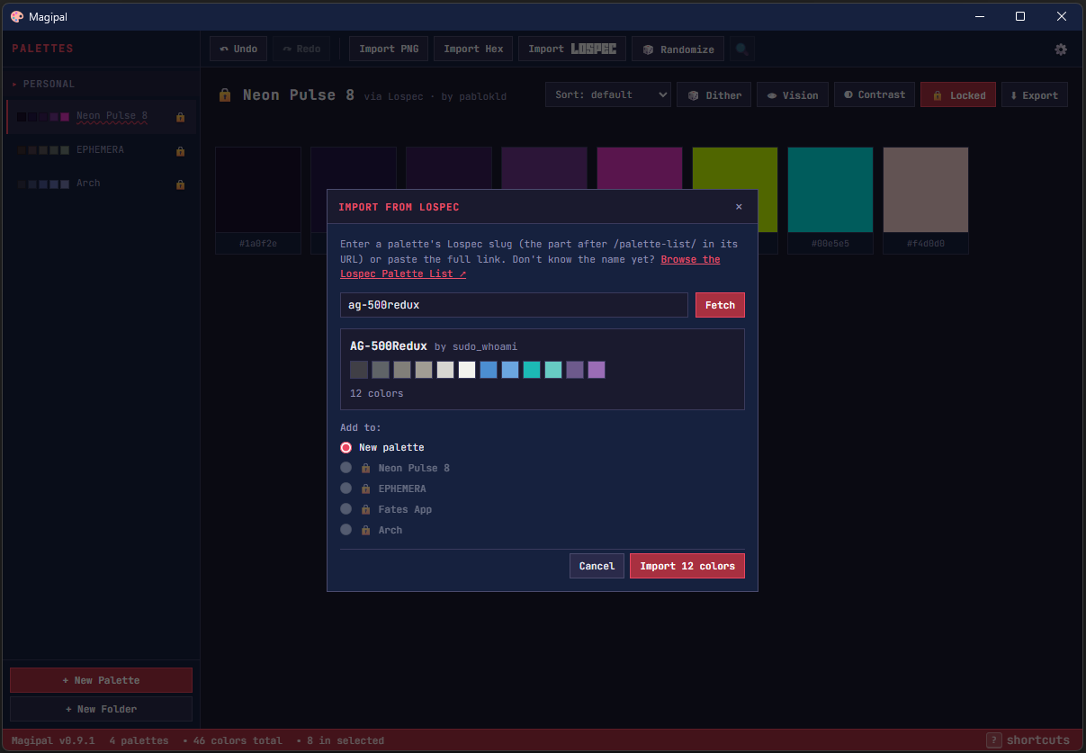Screen dimensions: 1086x753
Task: Click the Lospec slug input field
Action: click(x=514, y=305)
